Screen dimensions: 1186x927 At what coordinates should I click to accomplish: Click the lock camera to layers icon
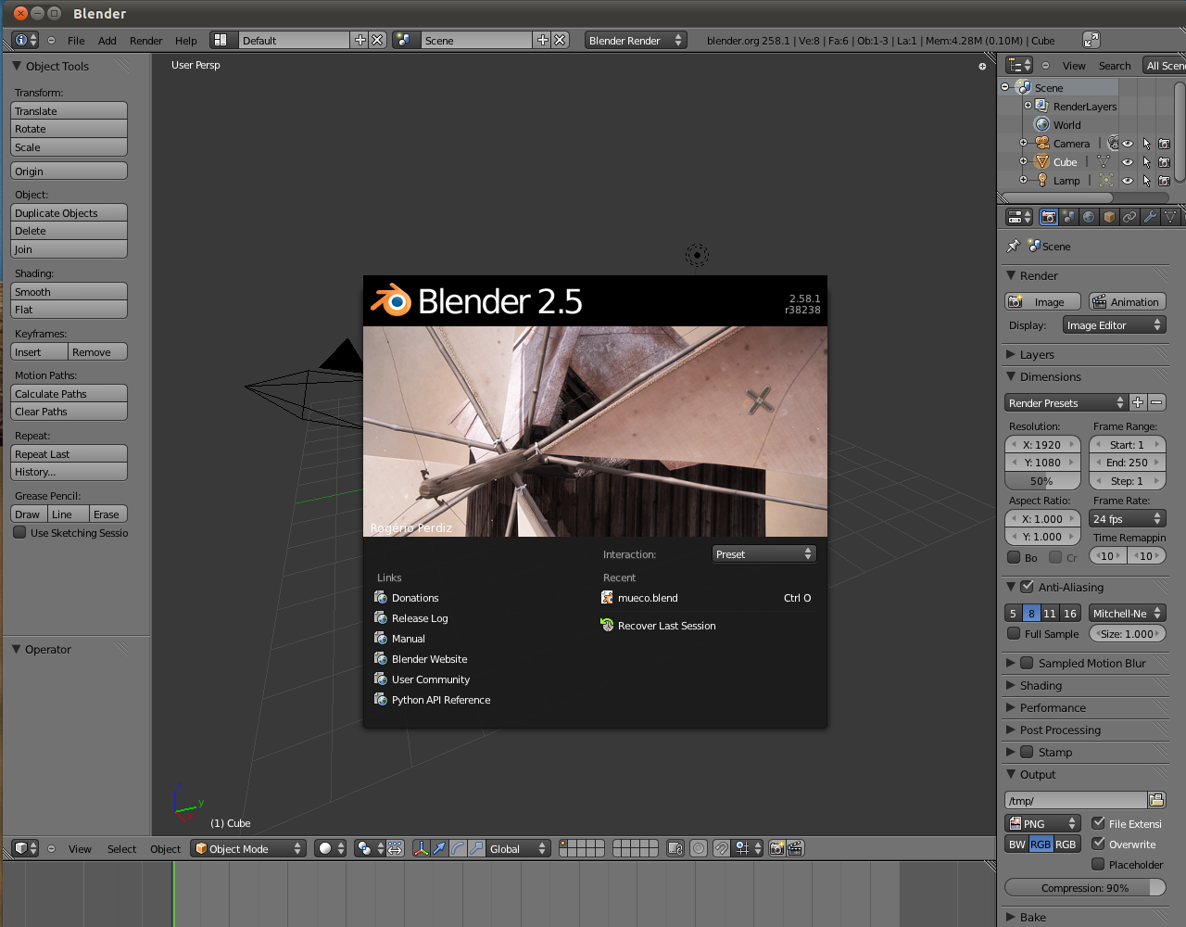point(675,848)
